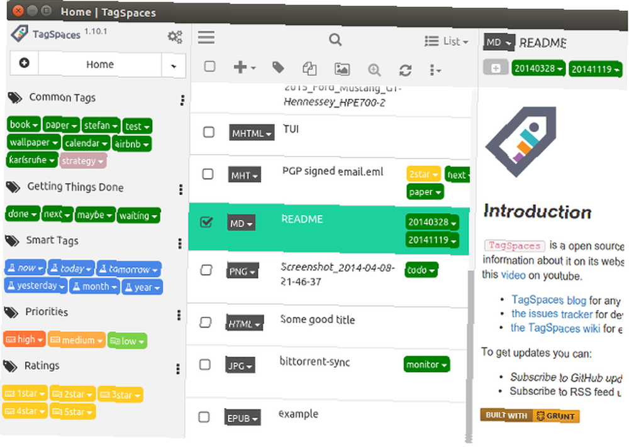Image resolution: width=629 pixels, height=447 pixels.
Task: Open the README file row title
Action: point(302,219)
